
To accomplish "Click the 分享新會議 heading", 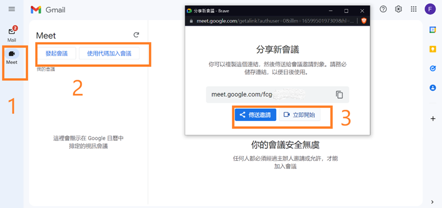I will (x=277, y=50).
